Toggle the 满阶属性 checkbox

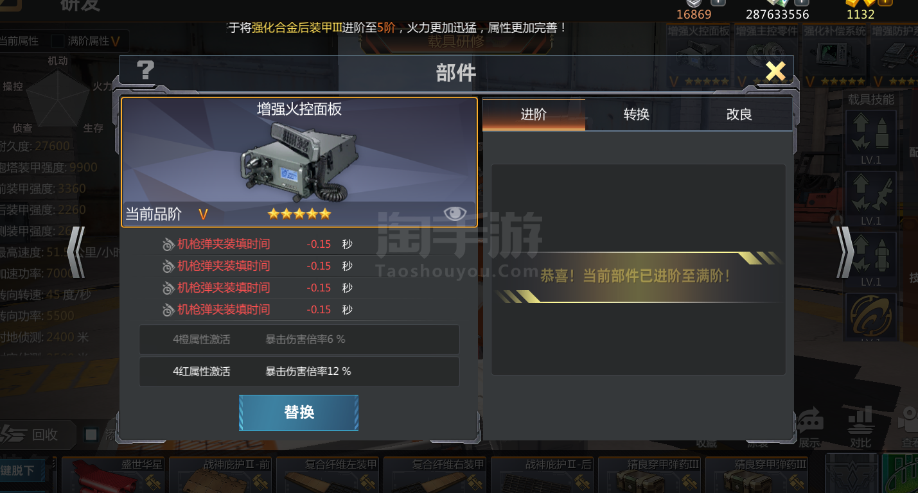coord(58,41)
